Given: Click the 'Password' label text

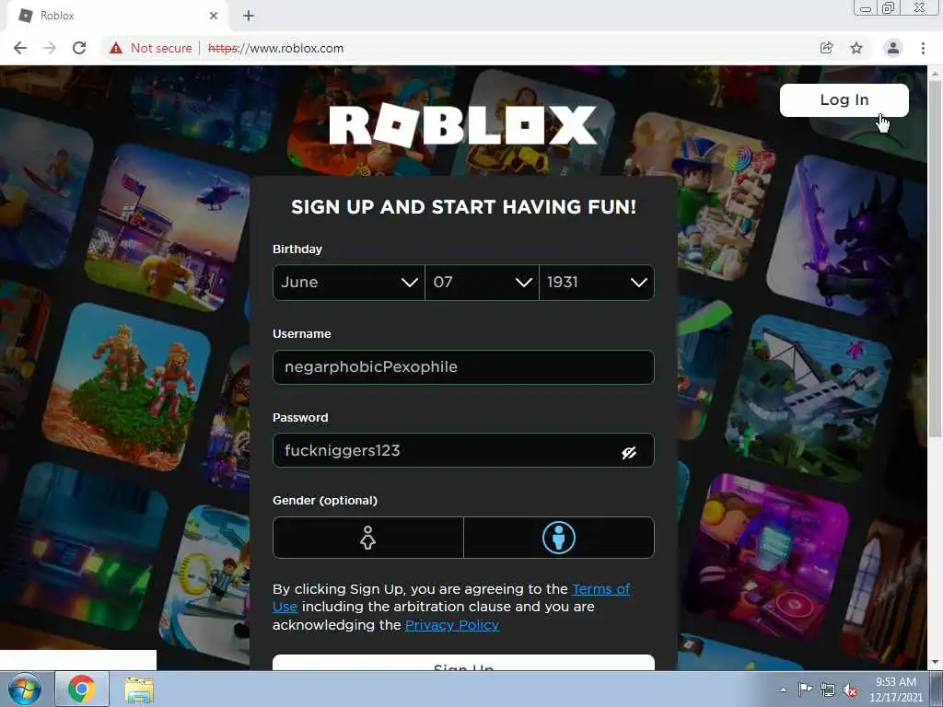Looking at the screenshot, I should [300, 417].
